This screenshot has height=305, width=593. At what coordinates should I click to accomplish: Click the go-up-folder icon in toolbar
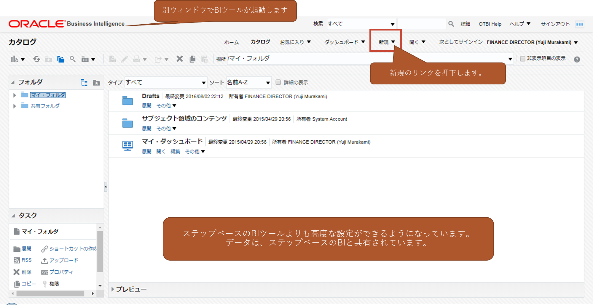(x=49, y=59)
